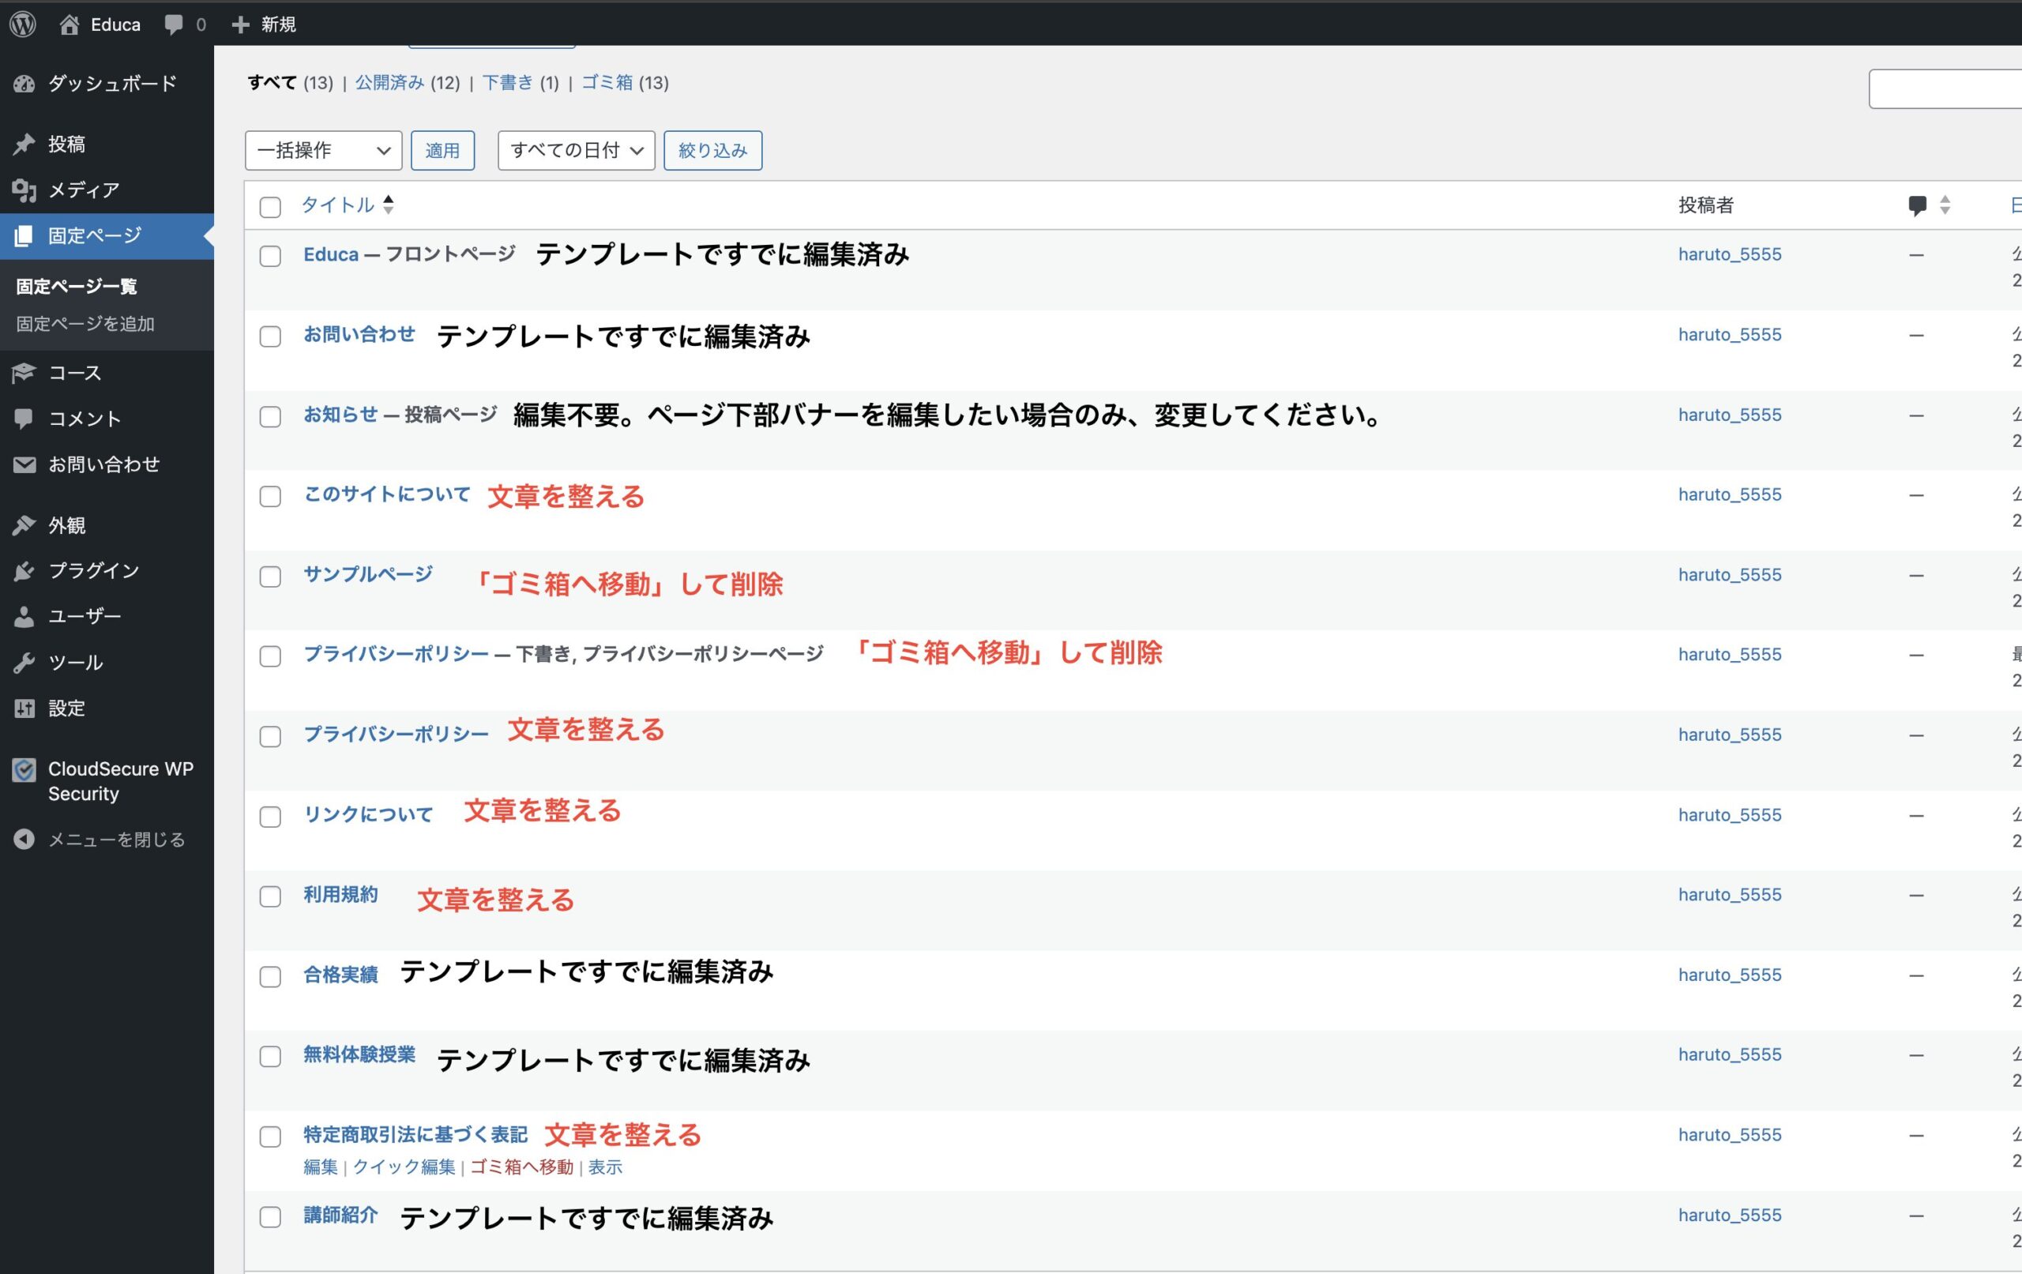Open comments bubble in admin bar
Viewport: 2022px width, 1274px height.
point(174,24)
